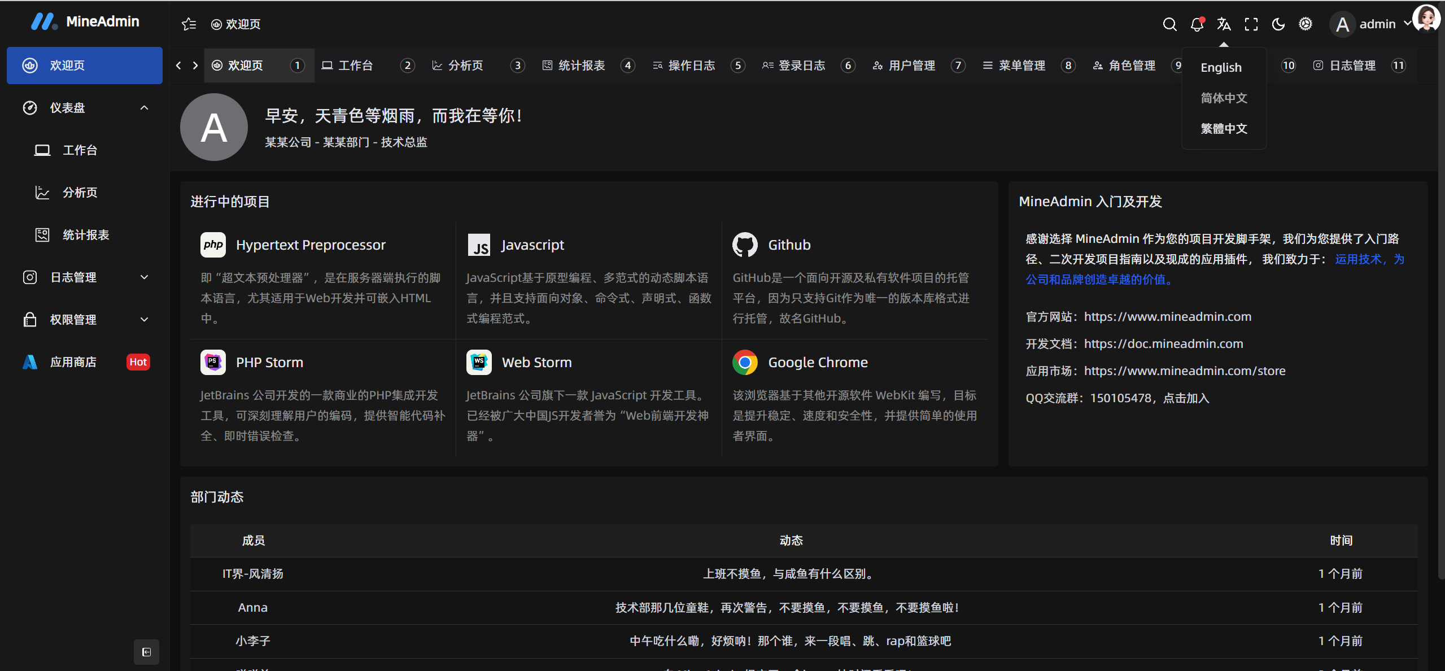Select 工作台 in the sidebar
This screenshot has height=671, width=1445.
[x=80, y=150]
